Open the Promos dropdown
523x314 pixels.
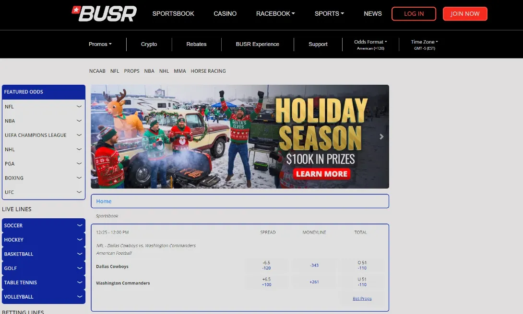click(100, 44)
